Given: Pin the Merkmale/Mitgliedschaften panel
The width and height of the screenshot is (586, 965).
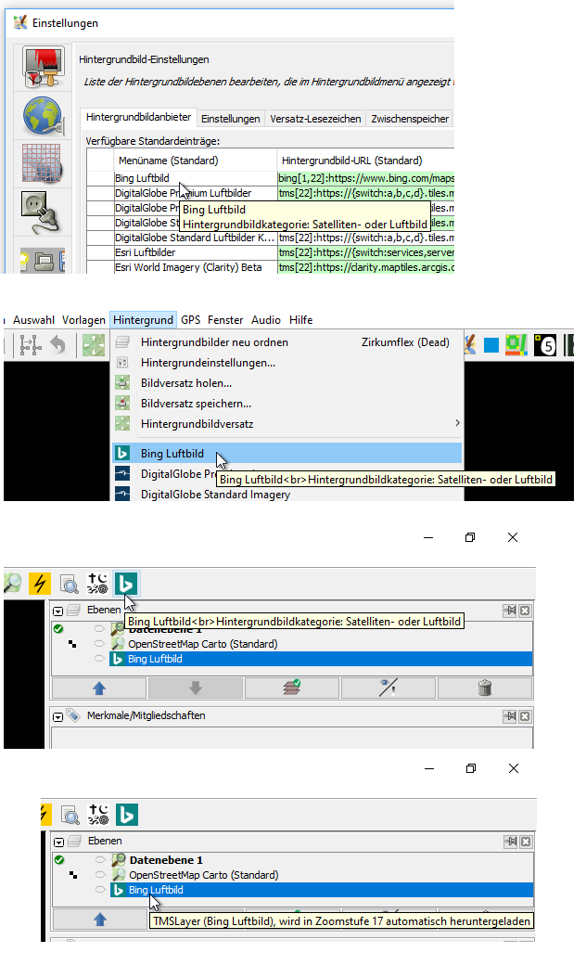Looking at the screenshot, I should coord(509,716).
